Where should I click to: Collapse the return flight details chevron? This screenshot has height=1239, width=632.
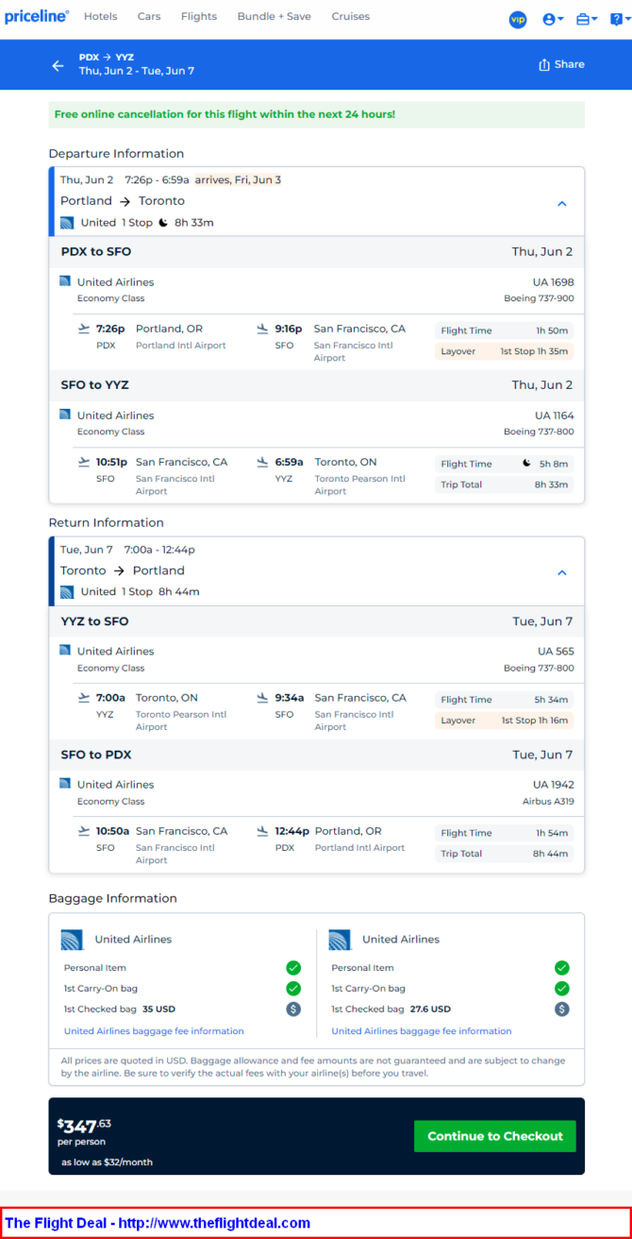561,572
